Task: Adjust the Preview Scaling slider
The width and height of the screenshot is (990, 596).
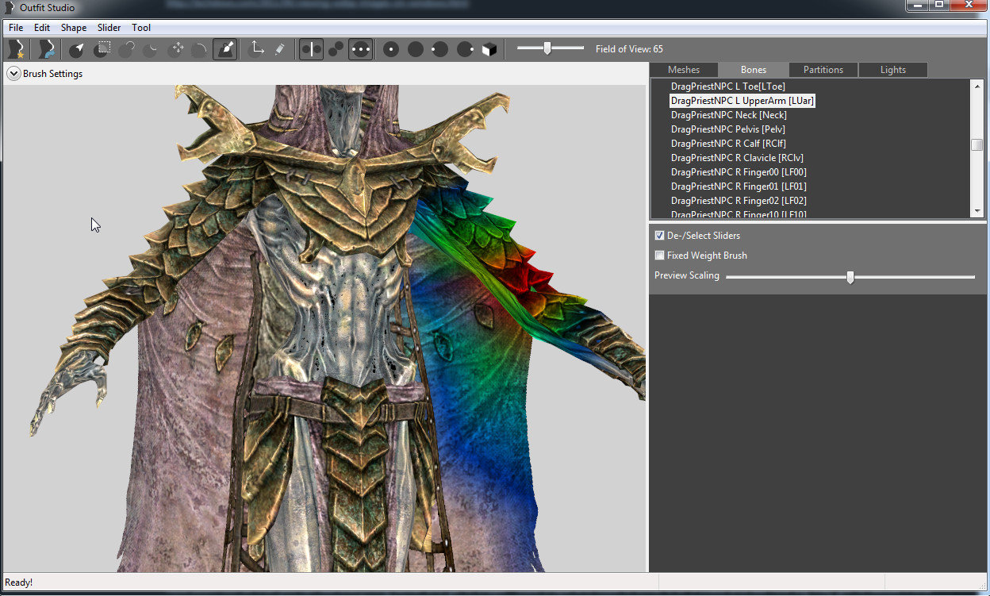Action: pos(850,277)
